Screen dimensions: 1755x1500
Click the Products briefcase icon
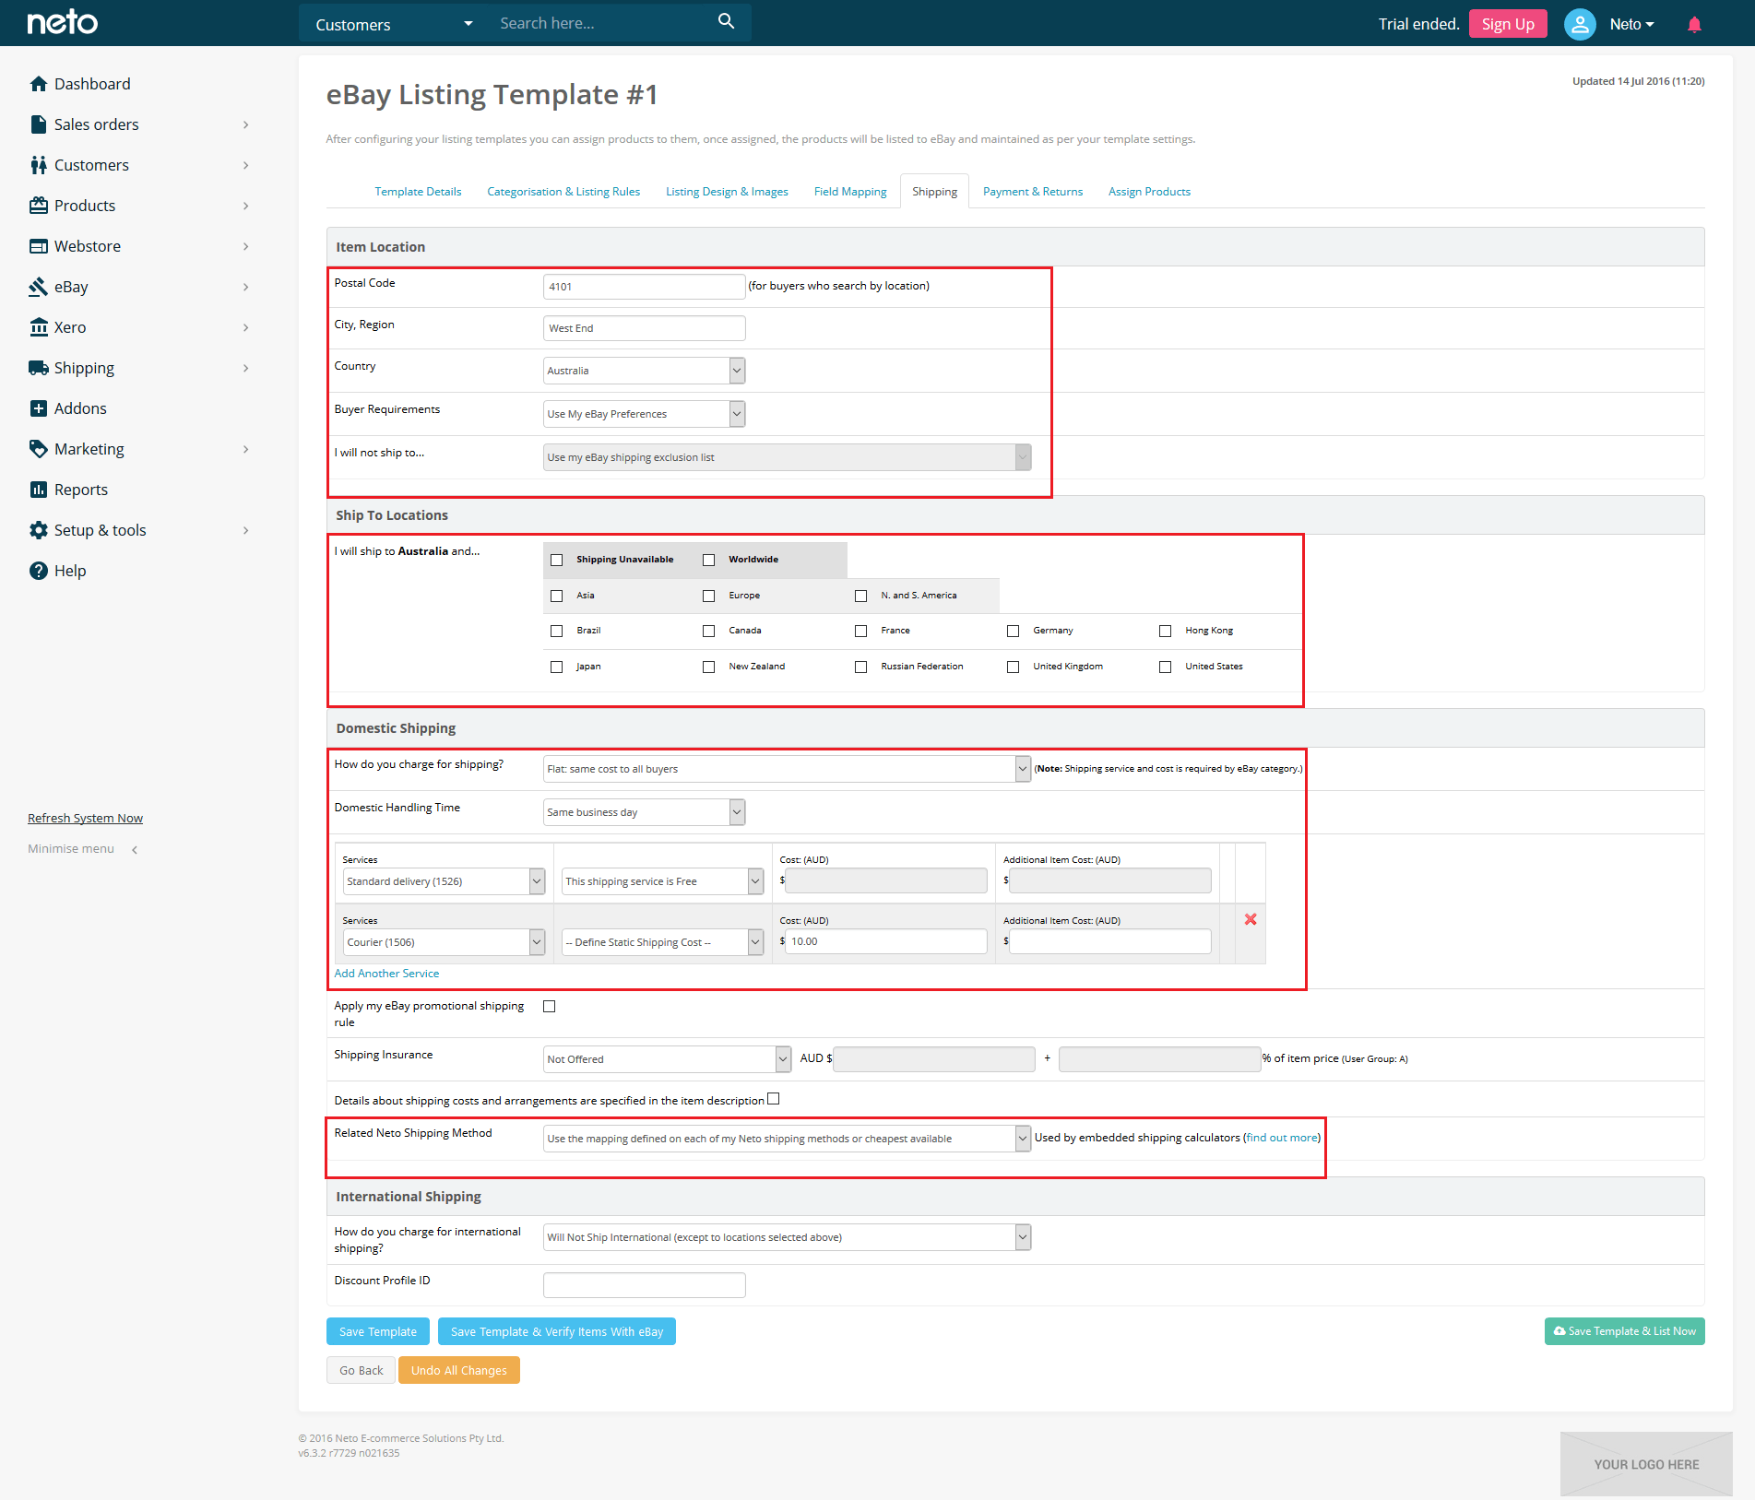pyautogui.click(x=38, y=206)
